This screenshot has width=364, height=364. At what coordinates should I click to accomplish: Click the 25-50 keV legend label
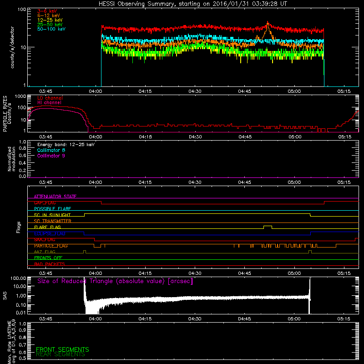click(50, 25)
